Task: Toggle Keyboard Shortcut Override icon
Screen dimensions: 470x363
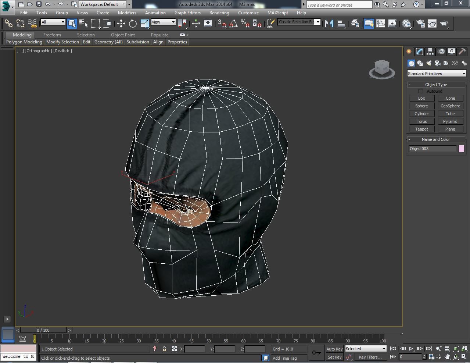Action: tap(208, 24)
